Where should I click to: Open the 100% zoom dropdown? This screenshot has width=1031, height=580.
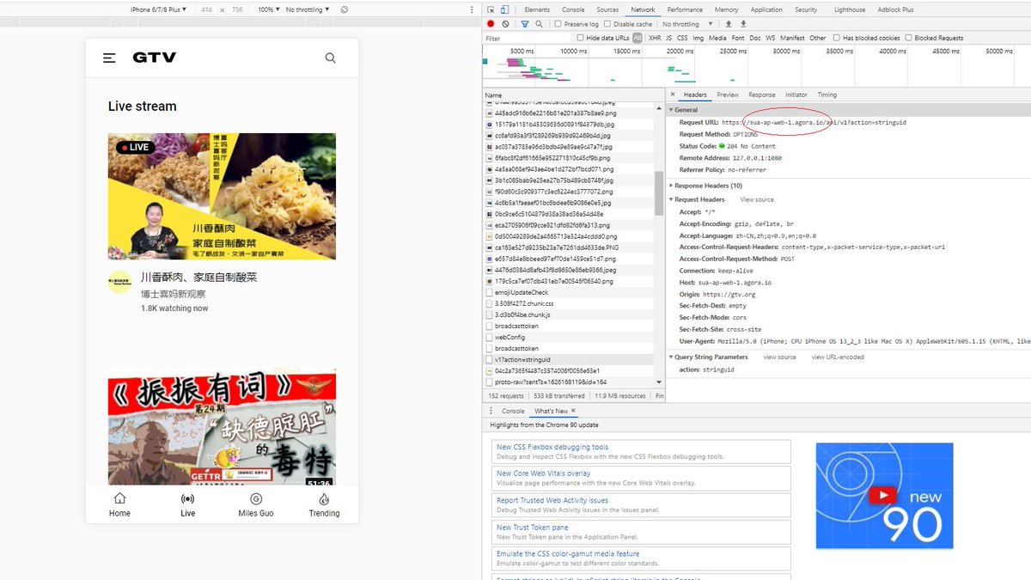click(x=268, y=9)
